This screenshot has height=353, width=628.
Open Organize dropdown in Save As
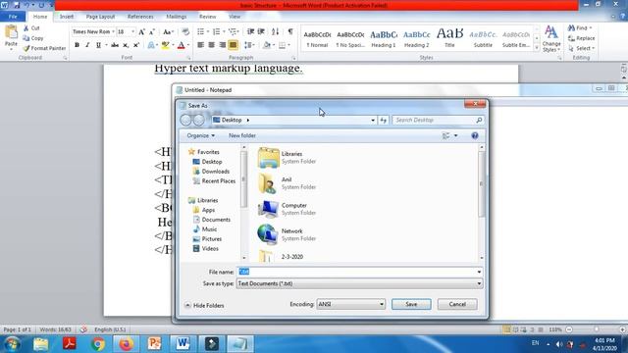200,135
